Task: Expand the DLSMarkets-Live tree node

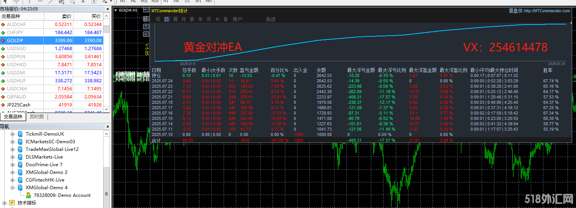Action: (x=12, y=157)
